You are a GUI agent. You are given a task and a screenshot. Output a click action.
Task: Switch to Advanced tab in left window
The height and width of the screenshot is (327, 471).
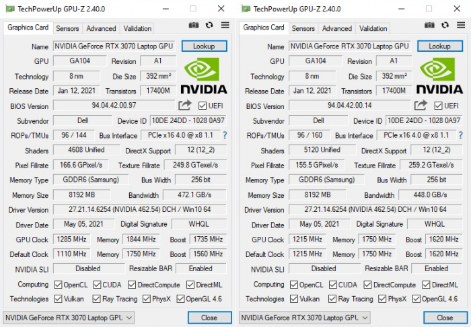[x=101, y=28]
